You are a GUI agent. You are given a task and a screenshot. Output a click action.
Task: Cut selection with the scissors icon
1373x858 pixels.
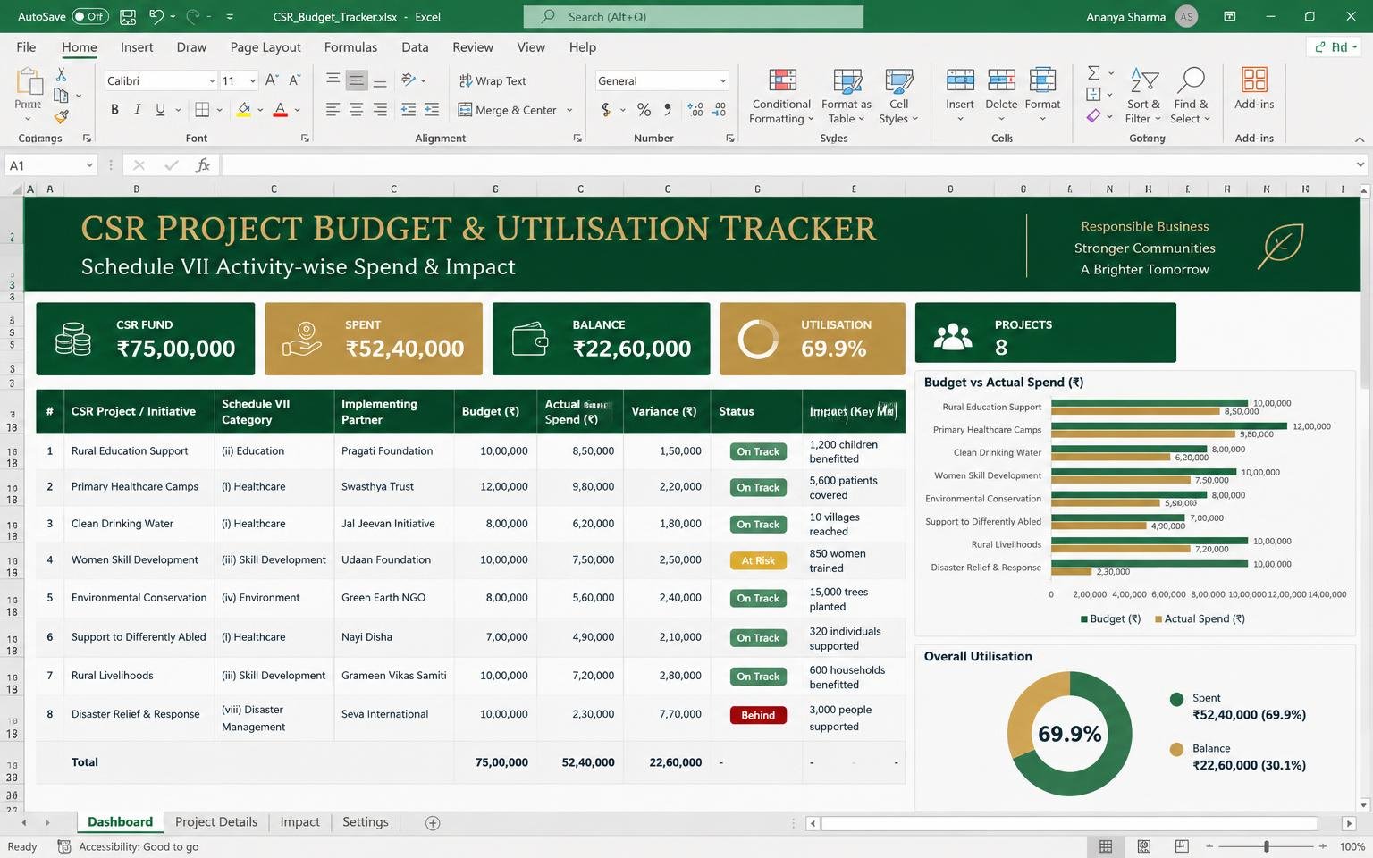[x=61, y=74]
